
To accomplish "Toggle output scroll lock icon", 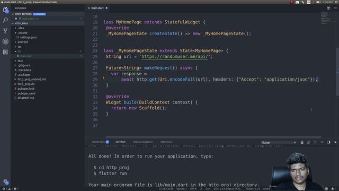I will point(308,142).
